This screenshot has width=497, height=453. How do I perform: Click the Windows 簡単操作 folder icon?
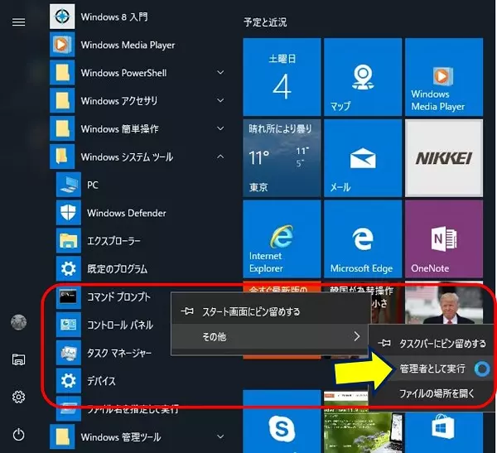tap(62, 128)
